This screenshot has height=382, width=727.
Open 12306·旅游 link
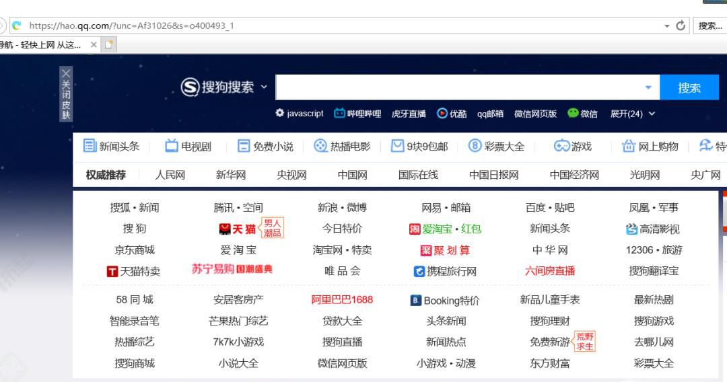654,250
